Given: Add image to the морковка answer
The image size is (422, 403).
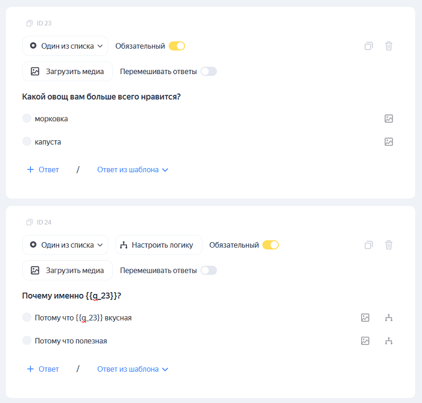Looking at the screenshot, I should point(389,119).
